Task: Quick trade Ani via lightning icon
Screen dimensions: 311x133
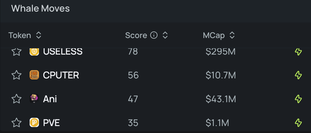Action: (298, 99)
